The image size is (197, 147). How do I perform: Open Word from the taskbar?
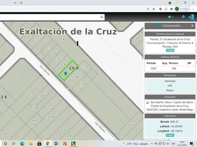point(56,144)
